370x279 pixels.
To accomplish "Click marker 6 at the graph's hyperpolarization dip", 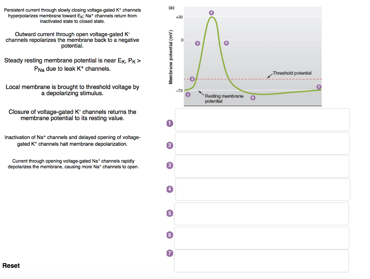I will pyautogui.click(x=253, y=97).
